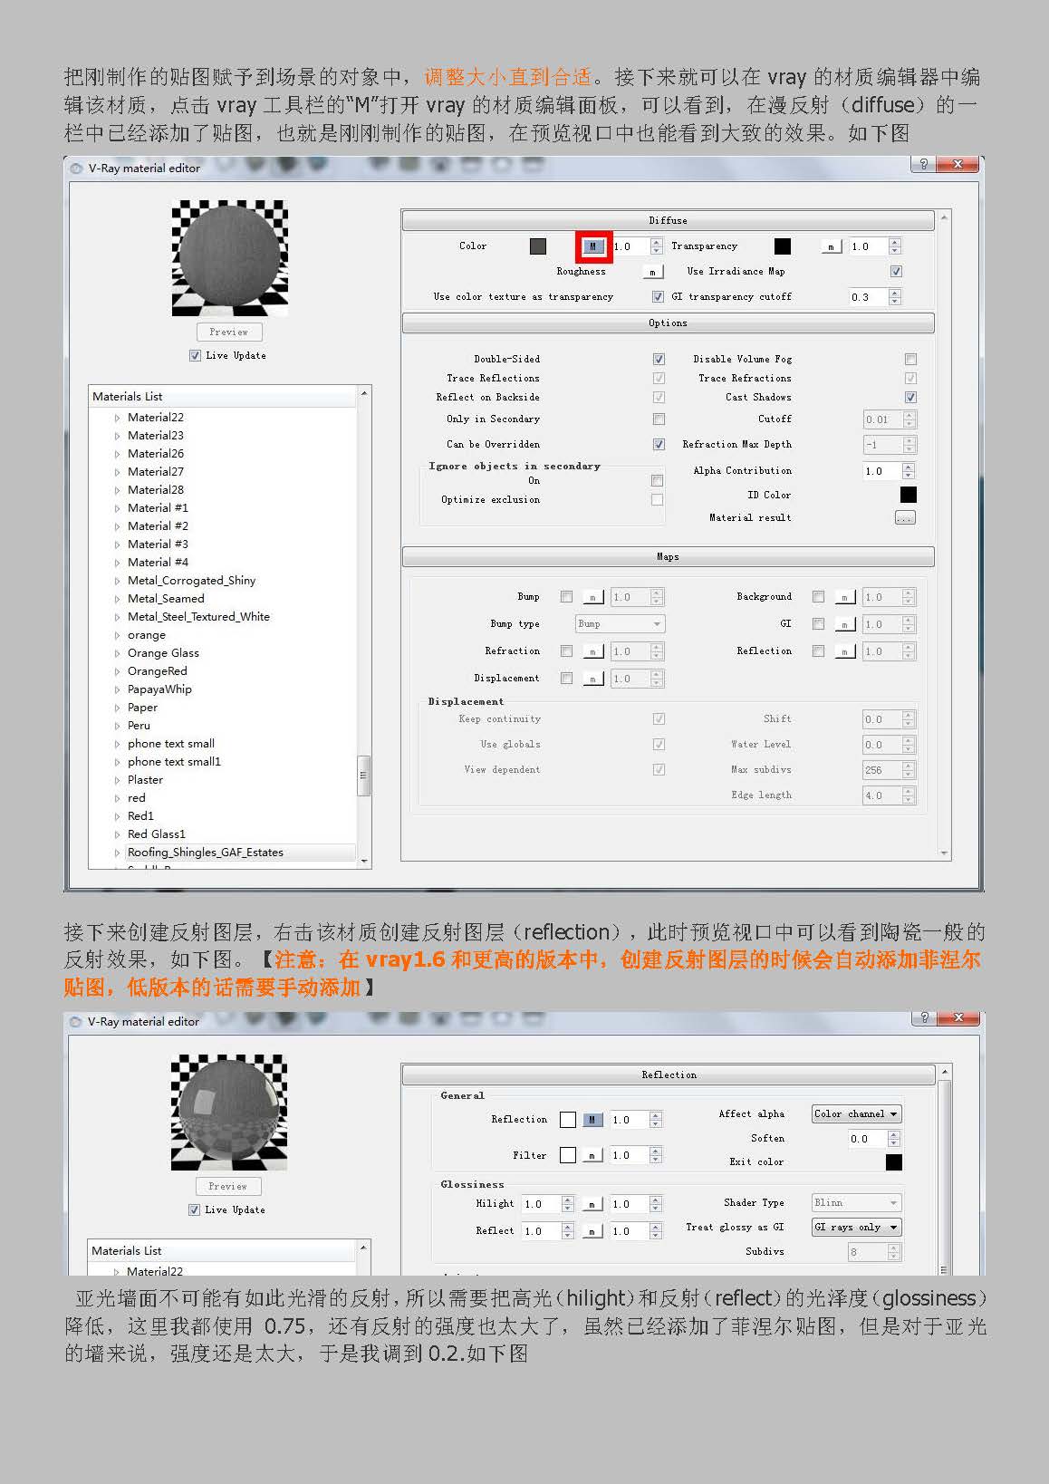Click the Alpha Contribution value field
The image size is (1049, 1484).
pyautogui.click(x=881, y=471)
